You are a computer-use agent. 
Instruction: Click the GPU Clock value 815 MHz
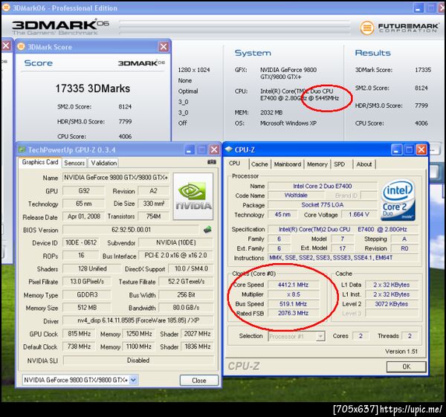(80, 334)
